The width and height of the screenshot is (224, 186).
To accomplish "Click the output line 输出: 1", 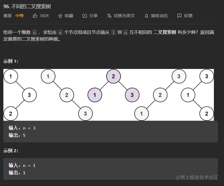I will click(17, 173).
